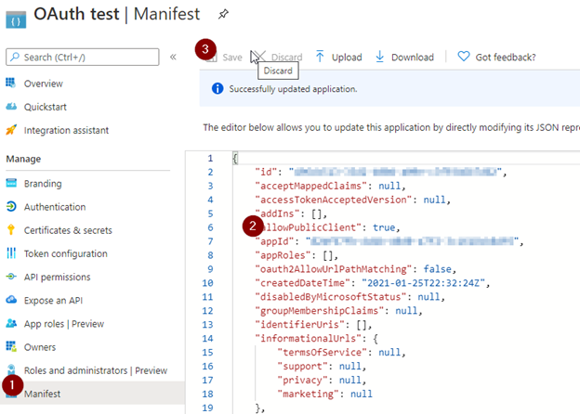Open the Owners page
The width and height of the screenshot is (580, 414).
40,347
